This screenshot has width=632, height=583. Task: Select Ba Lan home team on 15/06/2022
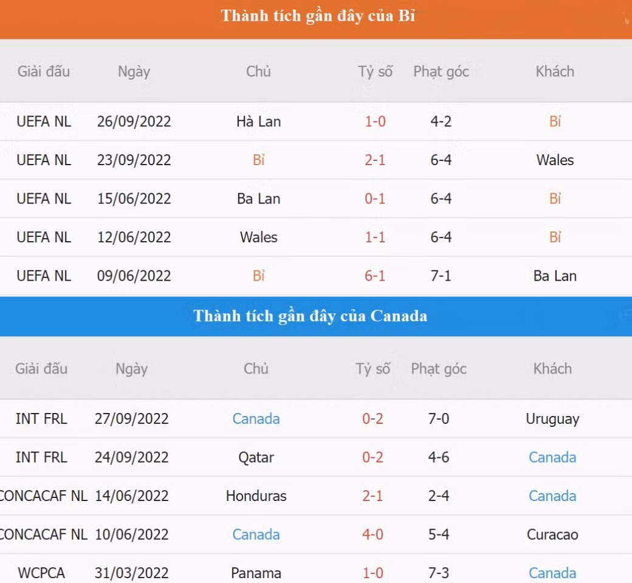(258, 199)
